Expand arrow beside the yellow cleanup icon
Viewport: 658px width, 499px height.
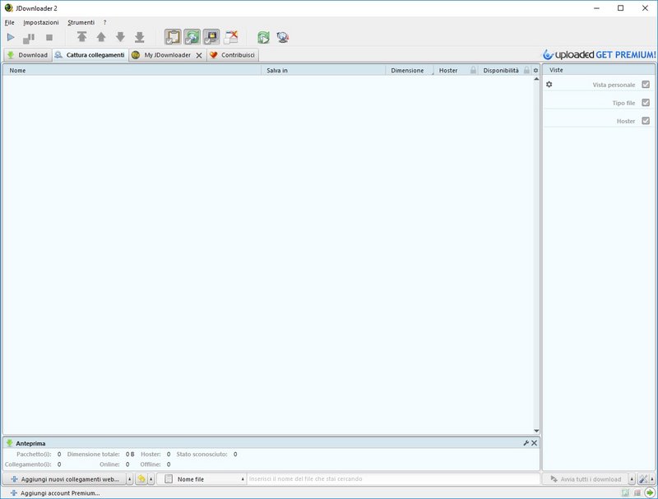coord(151,479)
